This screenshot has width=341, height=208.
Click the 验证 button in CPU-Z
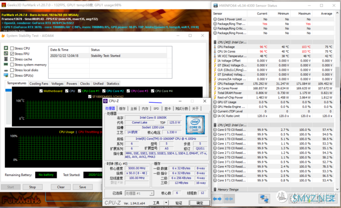coord(179,203)
